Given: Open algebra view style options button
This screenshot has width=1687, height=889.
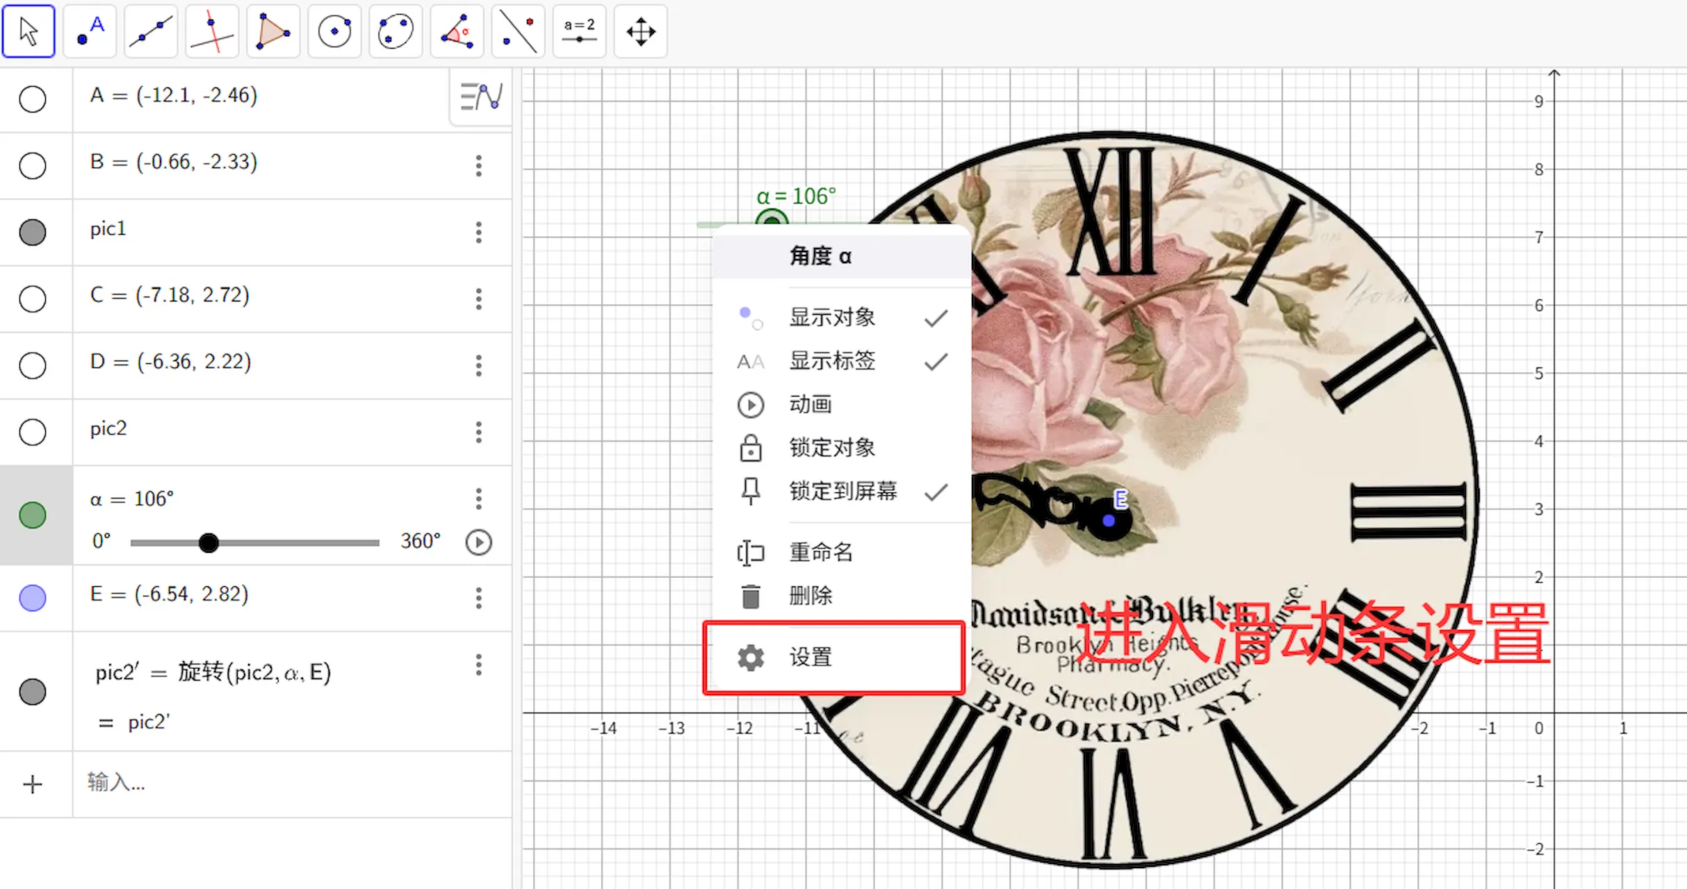Looking at the screenshot, I should [x=481, y=97].
